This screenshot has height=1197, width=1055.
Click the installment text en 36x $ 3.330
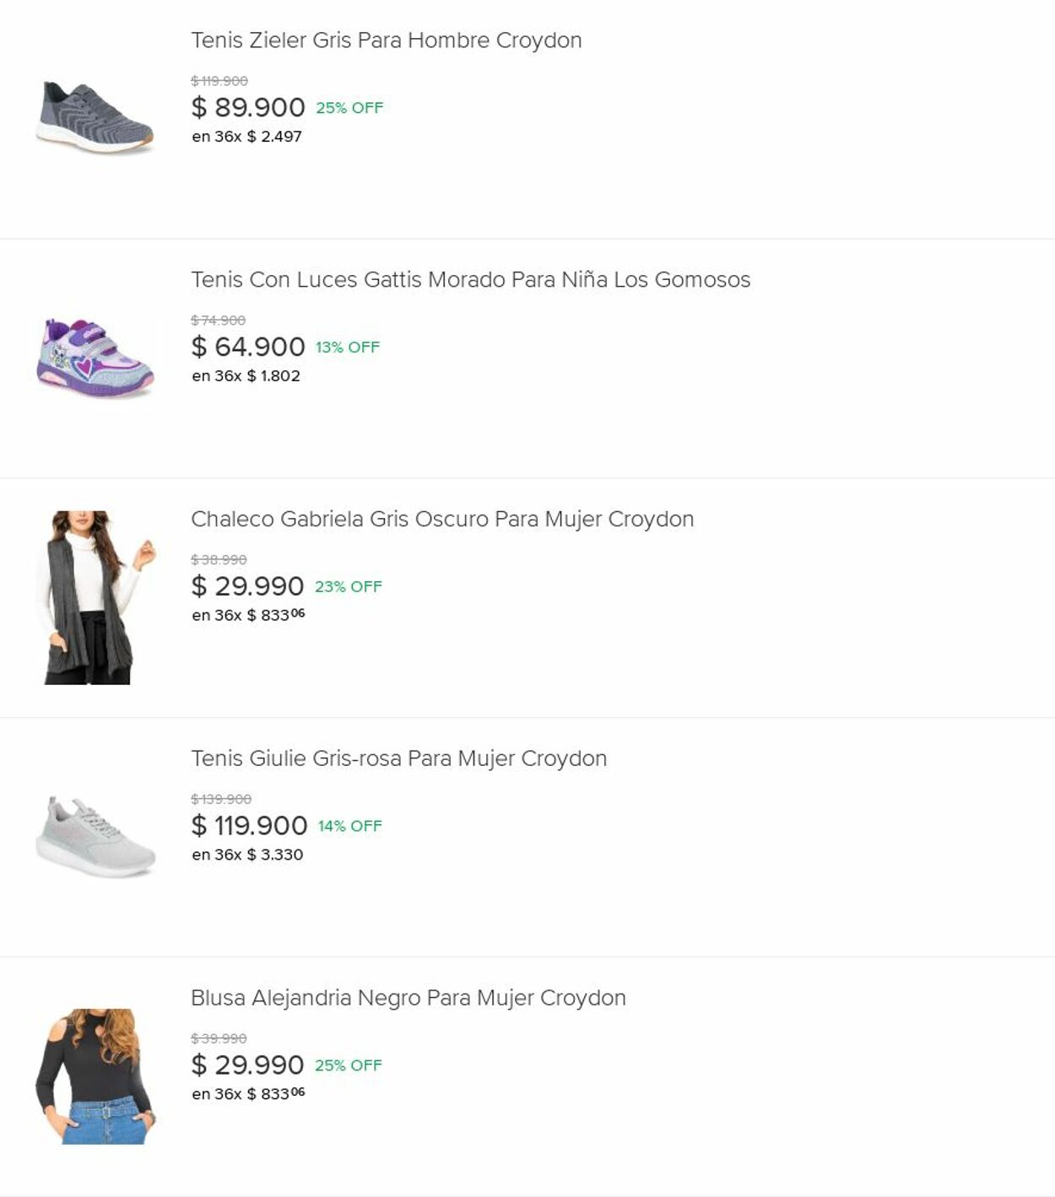(247, 855)
